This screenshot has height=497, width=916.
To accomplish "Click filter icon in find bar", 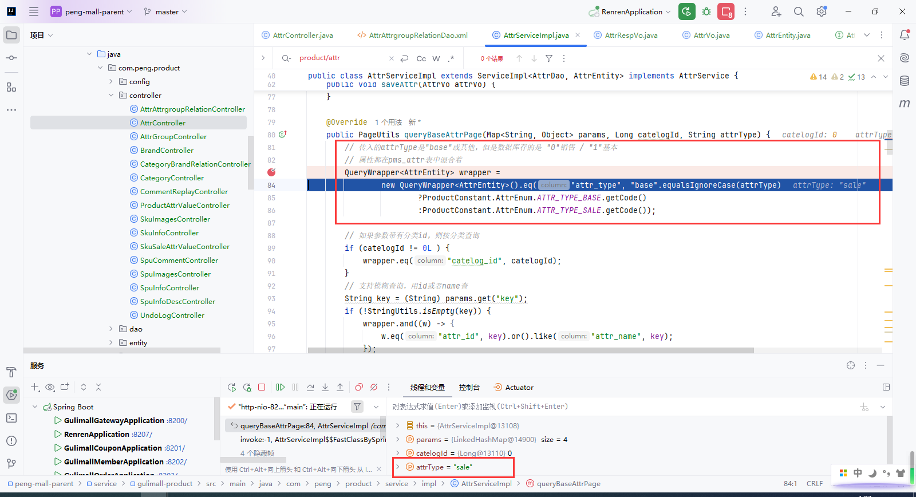I will (549, 58).
